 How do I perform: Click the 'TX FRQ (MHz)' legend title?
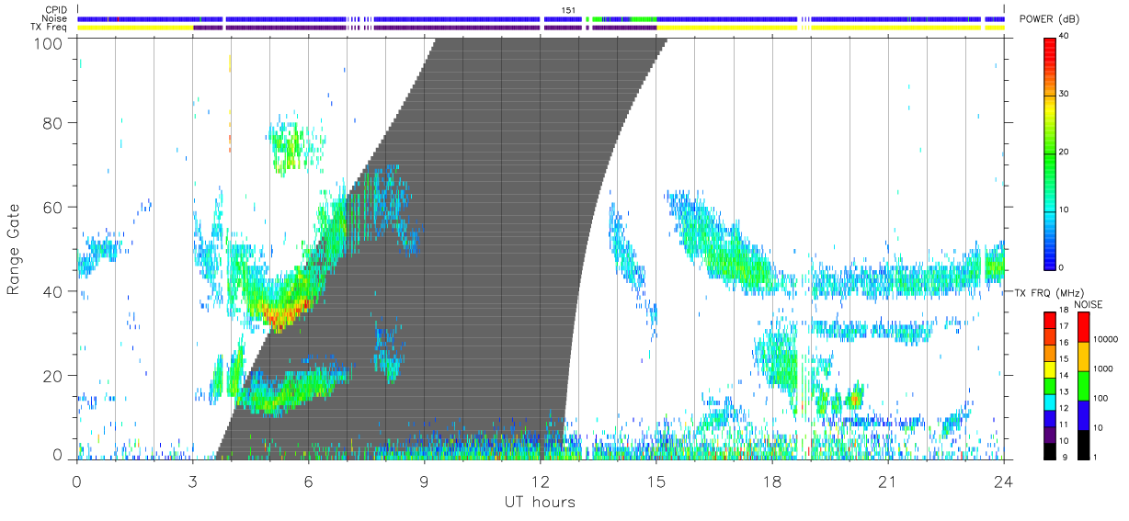[x=1050, y=292]
